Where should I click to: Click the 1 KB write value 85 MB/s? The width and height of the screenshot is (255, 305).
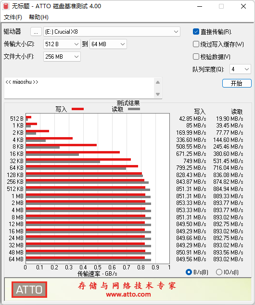[x=196, y=126]
